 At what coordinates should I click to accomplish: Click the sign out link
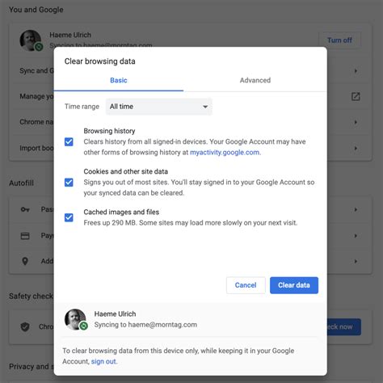point(103,361)
